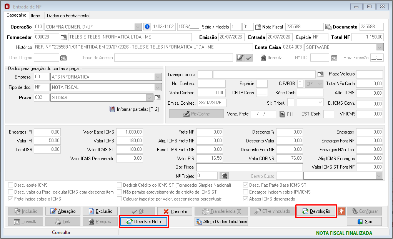Toggle the Abater ICMS desonerado checkbox
Viewport: 393px width, 239px height.
pos(245,199)
